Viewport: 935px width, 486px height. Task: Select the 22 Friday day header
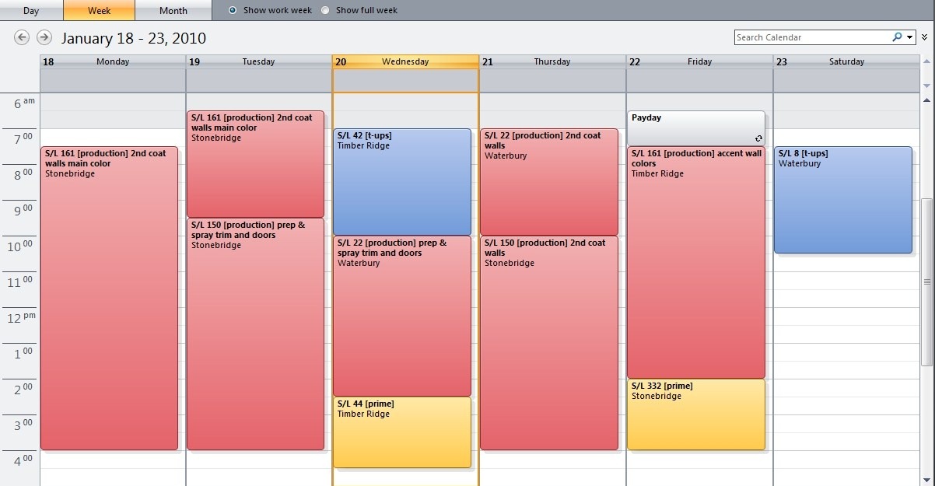pos(699,61)
